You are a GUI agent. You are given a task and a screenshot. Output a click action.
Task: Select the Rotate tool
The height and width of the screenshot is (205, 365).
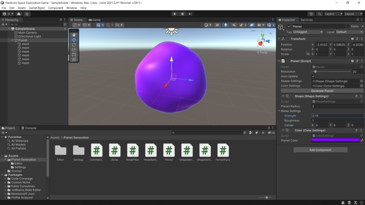pos(74,45)
